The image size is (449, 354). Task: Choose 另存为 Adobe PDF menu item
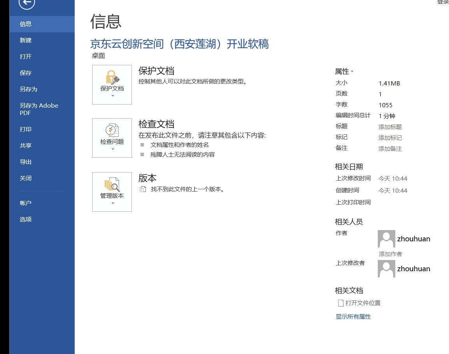click(42, 109)
